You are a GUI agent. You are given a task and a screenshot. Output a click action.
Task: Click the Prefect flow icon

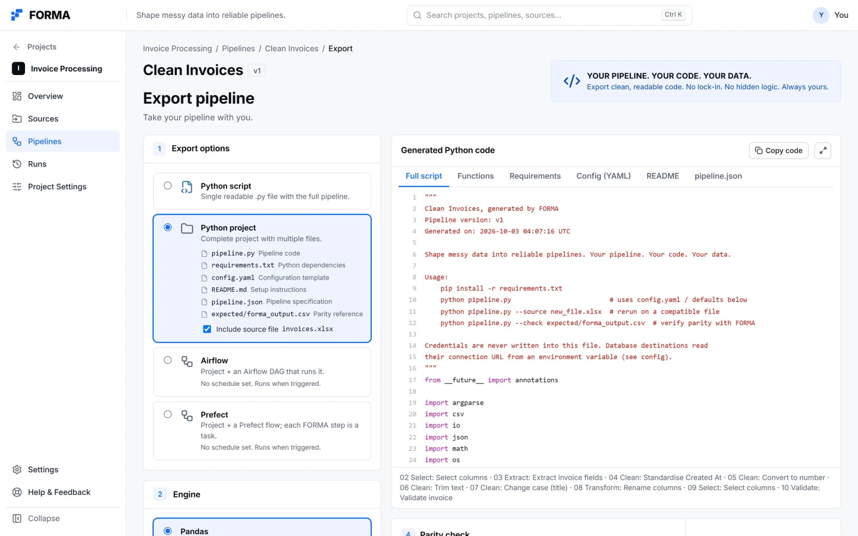187,415
